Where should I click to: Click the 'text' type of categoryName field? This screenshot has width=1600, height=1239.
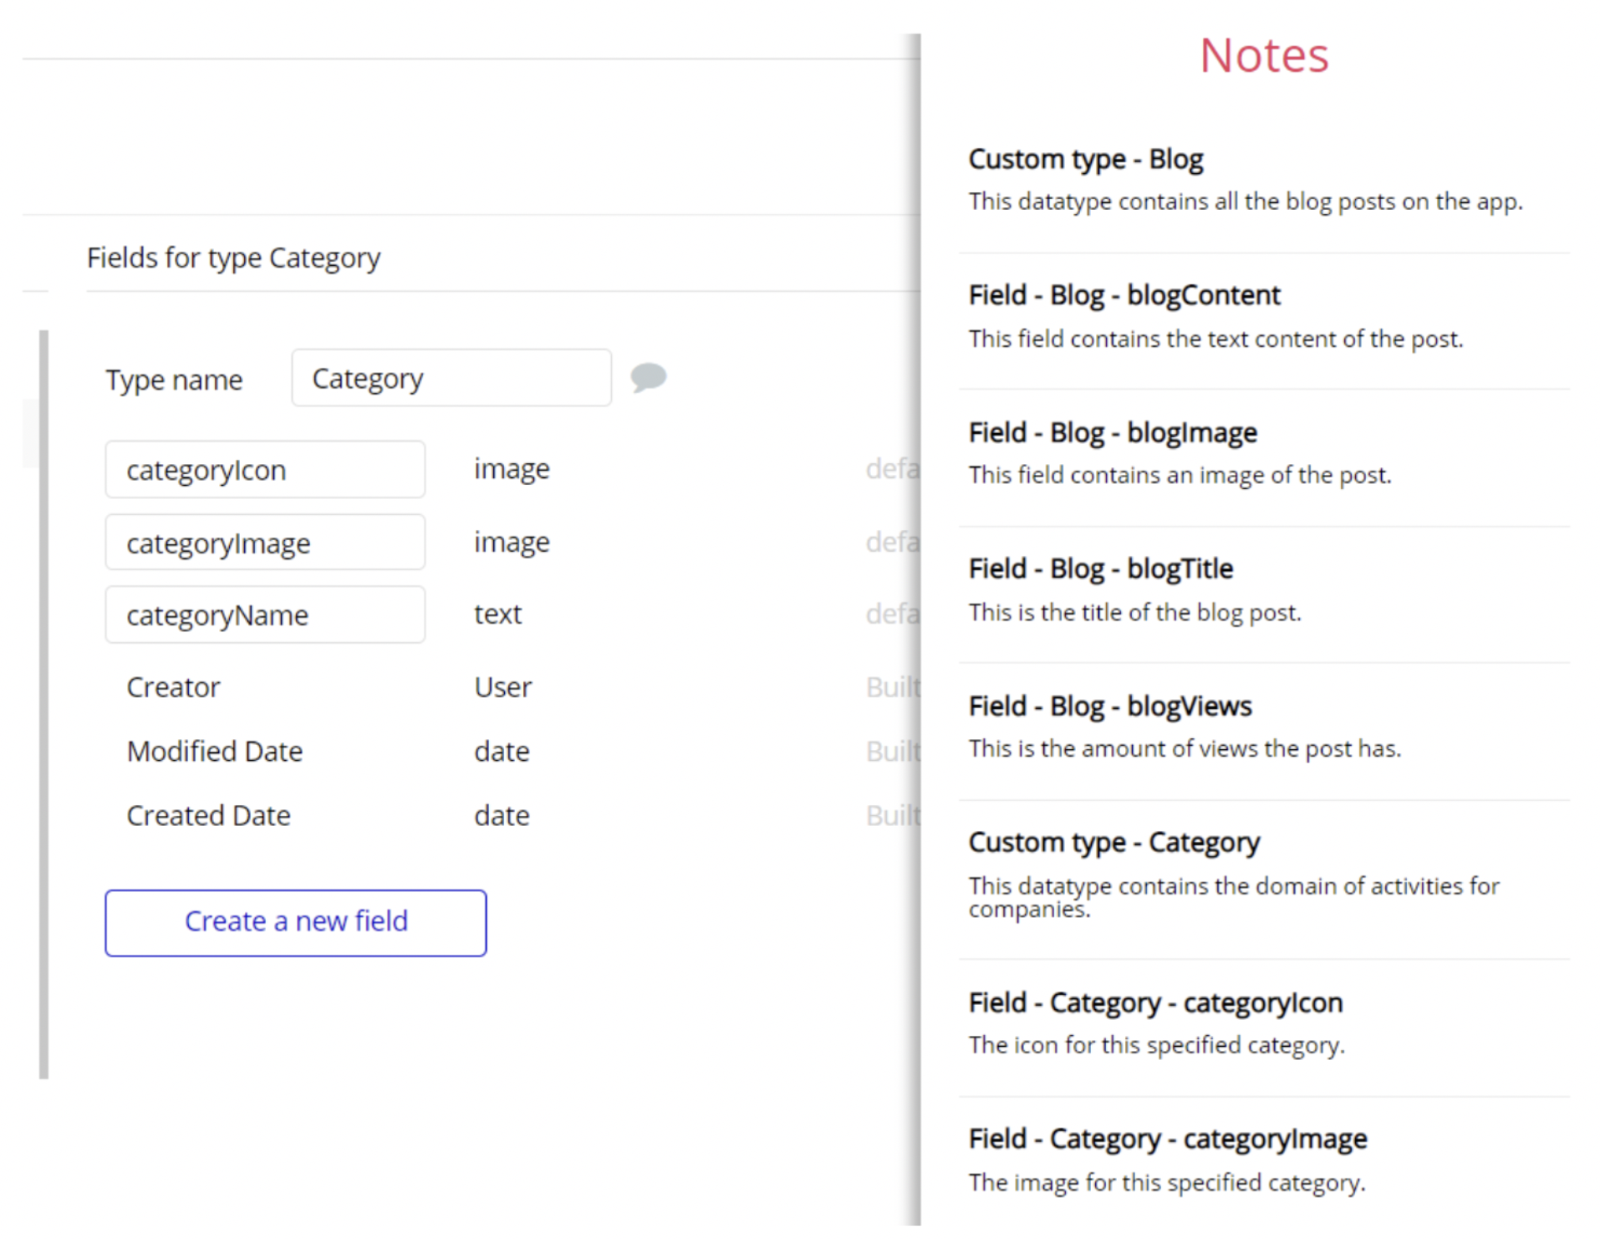click(497, 614)
